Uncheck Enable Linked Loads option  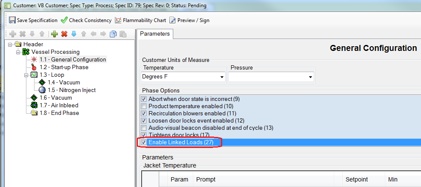[x=144, y=142]
